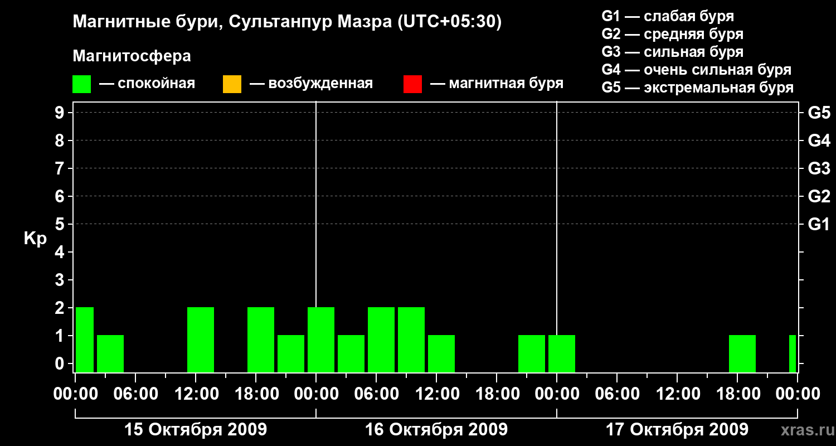Viewport: 836px width, 446px height.
Task: Click the Kp 2 bar crossing midnight into 16 October
Action: coord(321,340)
